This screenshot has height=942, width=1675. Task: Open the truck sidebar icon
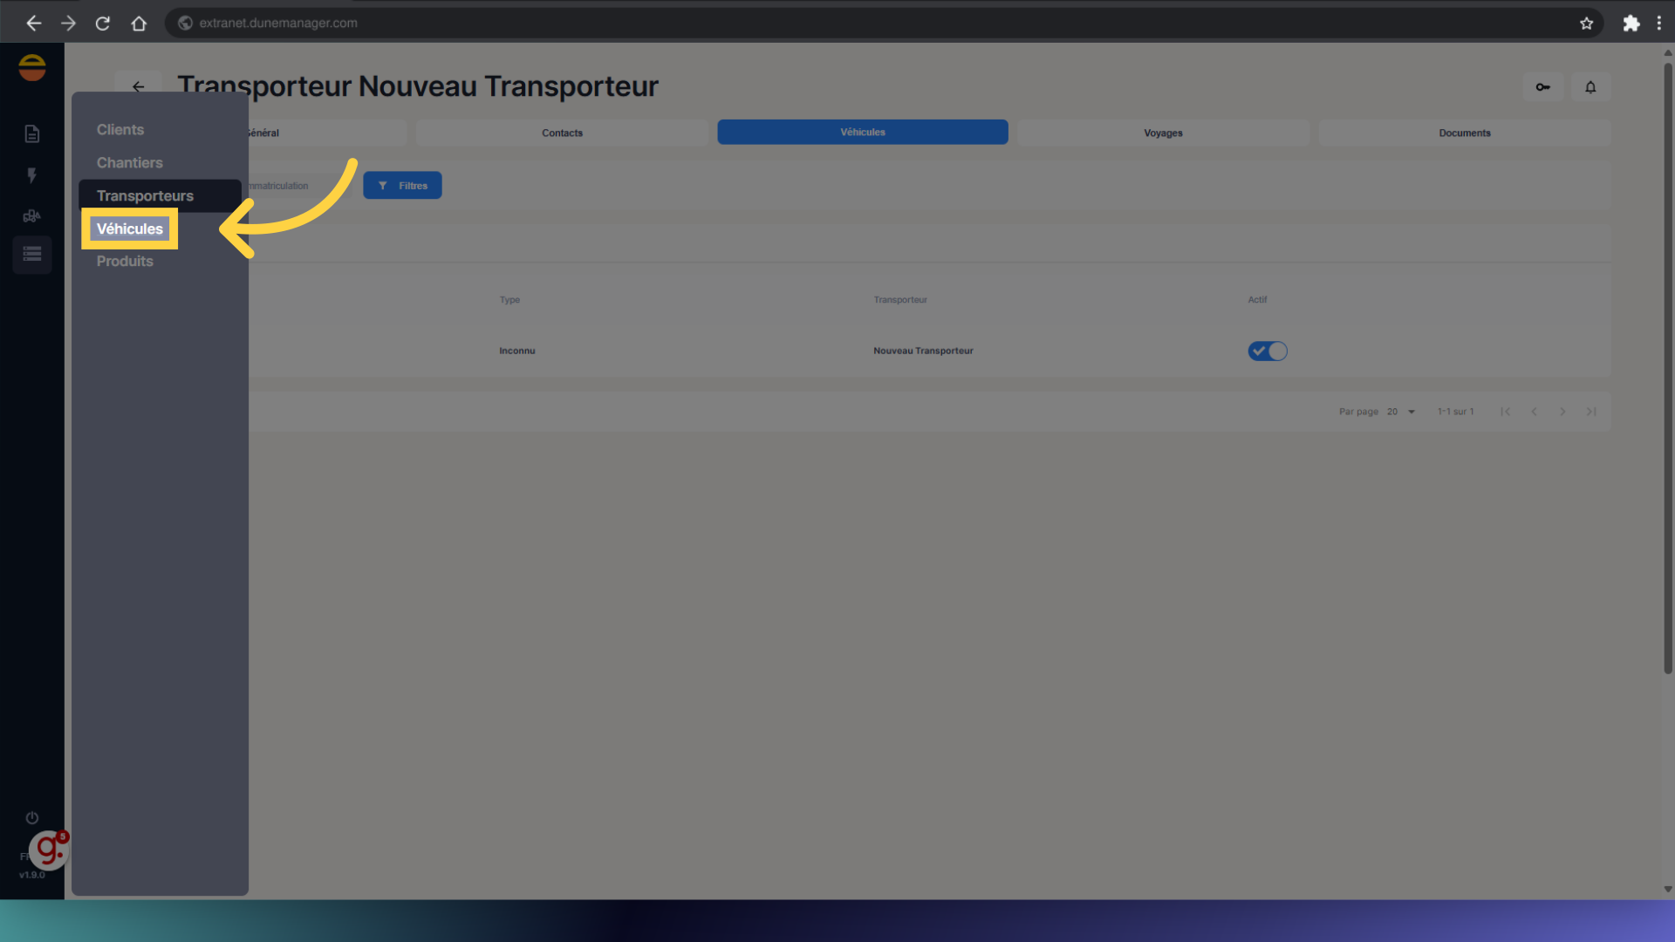click(x=31, y=215)
